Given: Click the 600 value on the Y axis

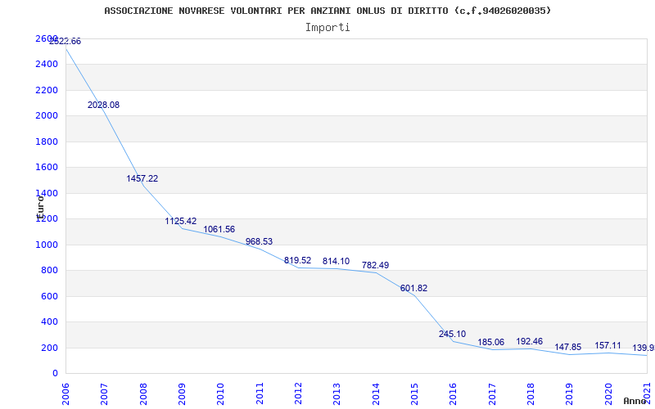Looking at the screenshot, I should (x=50, y=296).
